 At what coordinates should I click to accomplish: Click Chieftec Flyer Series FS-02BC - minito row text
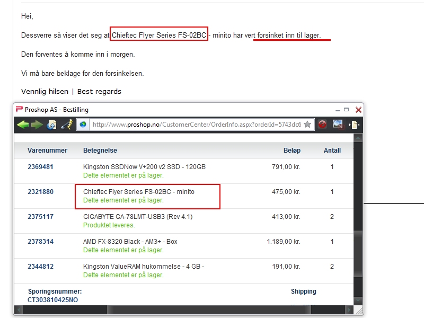(x=139, y=192)
